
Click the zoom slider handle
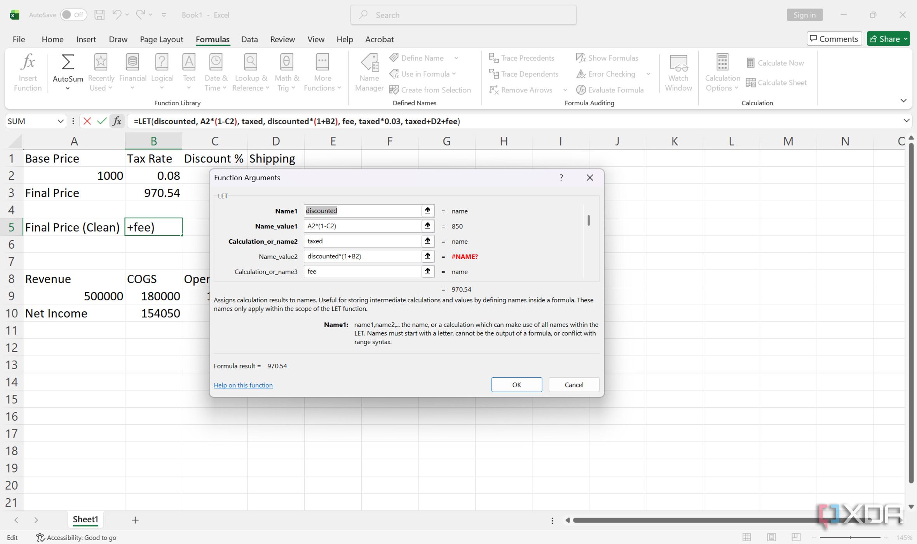(850, 537)
